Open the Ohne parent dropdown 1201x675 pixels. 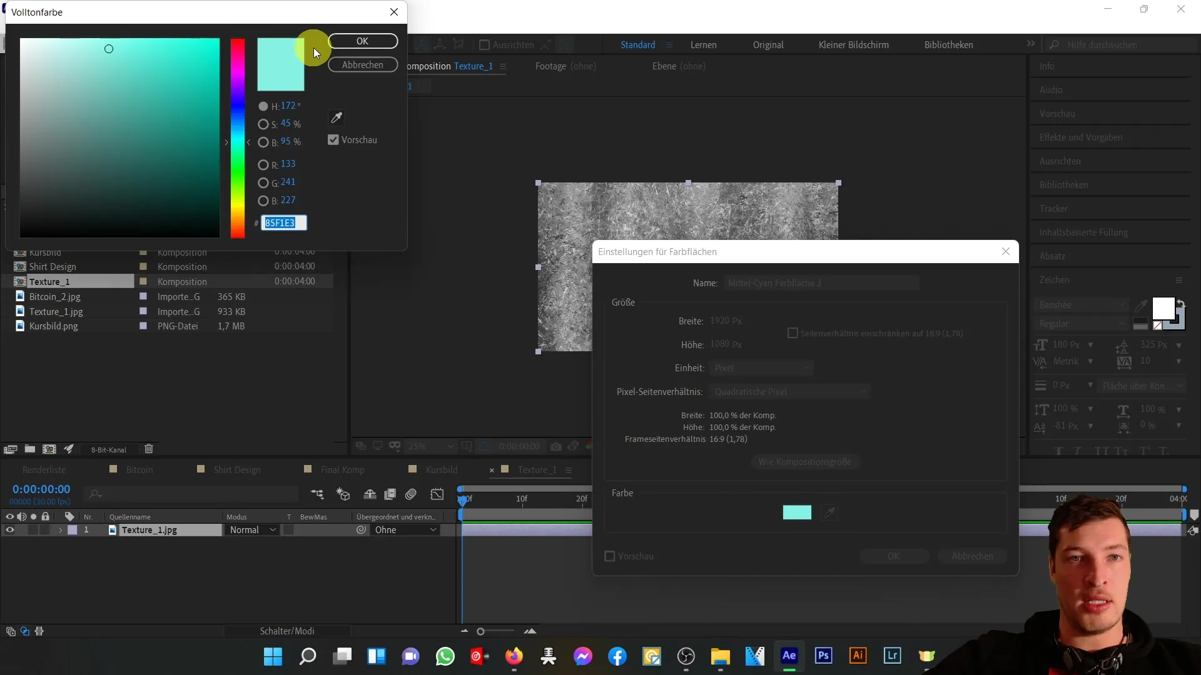(x=405, y=529)
